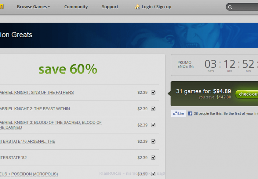Viewport: 258px width, 179px height.
Task: Open Gabriel Knight: Sins of the Fathers link
Action: tap(36, 92)
